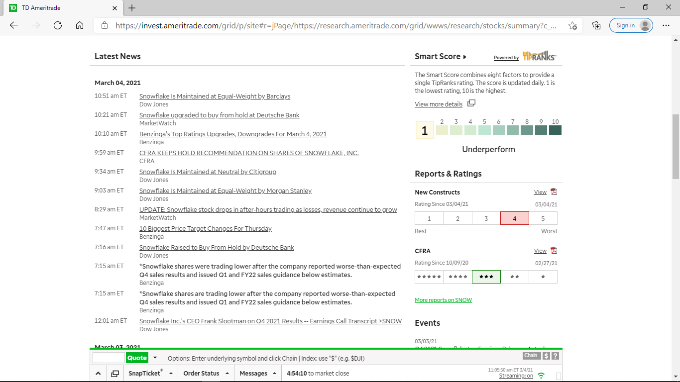
Task: Collapse the bottom dock with up caret
Action: pyautogui.click(x=98, y=374)
